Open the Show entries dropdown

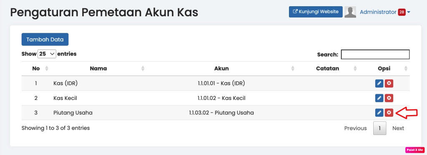click(x=47, y=54)
